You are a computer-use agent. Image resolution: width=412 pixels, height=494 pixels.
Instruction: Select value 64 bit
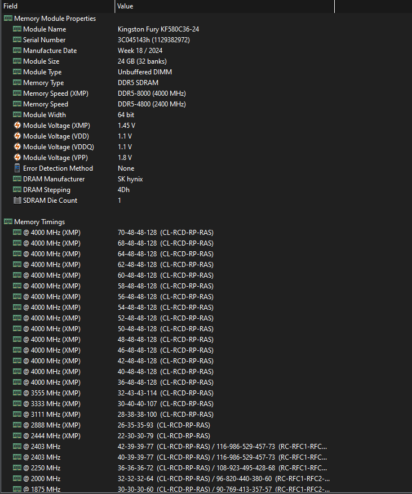click(126, 115)
